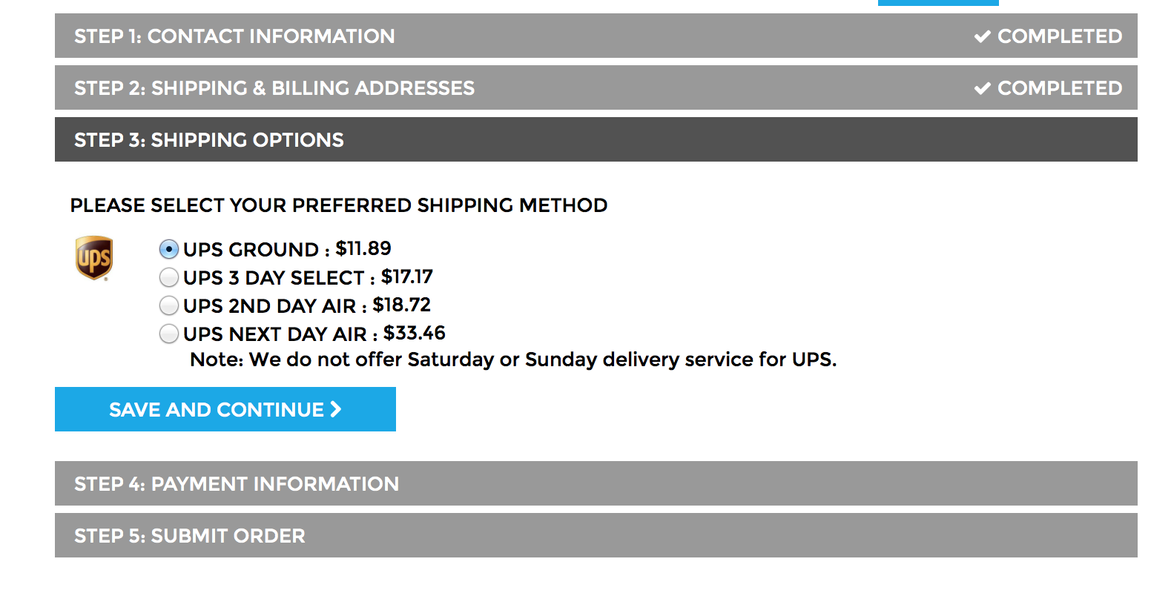The height and width of the screenshot is (596, 1151).
Task: Click the Saturday or Sunday delivery note
Action: [x=513, y=360]
